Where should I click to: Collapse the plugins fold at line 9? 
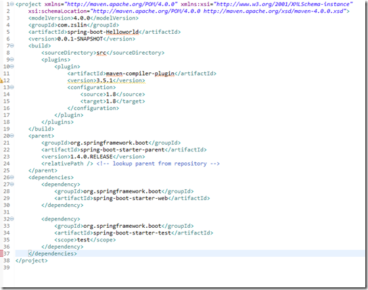pos(12,59)
